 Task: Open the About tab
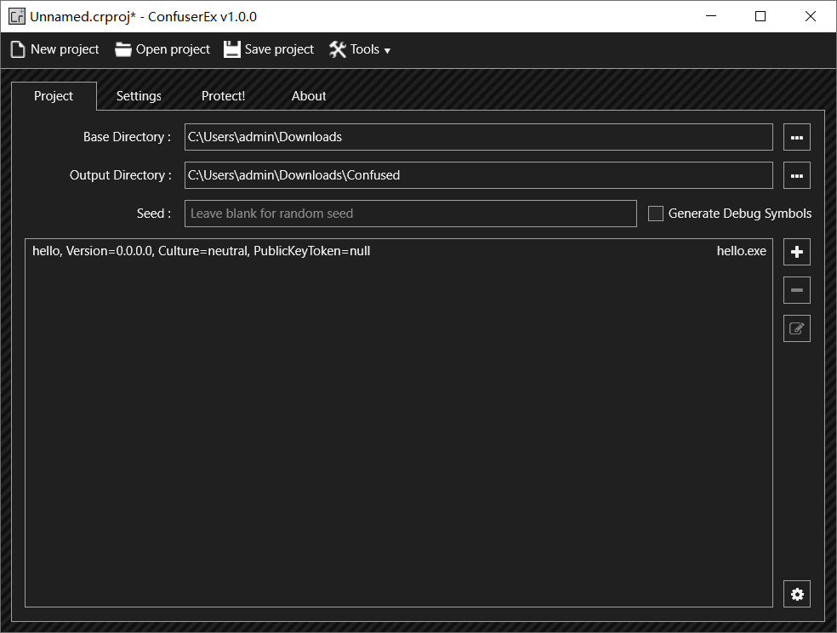[309, 96]
